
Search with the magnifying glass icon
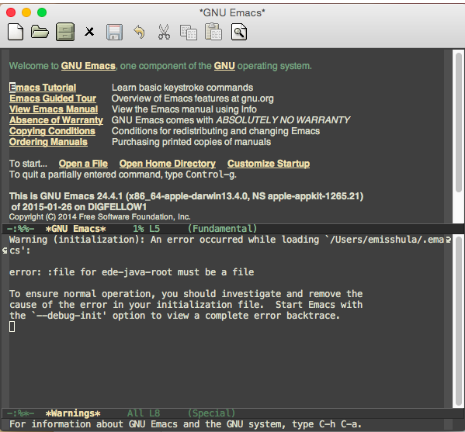[239, 32]
